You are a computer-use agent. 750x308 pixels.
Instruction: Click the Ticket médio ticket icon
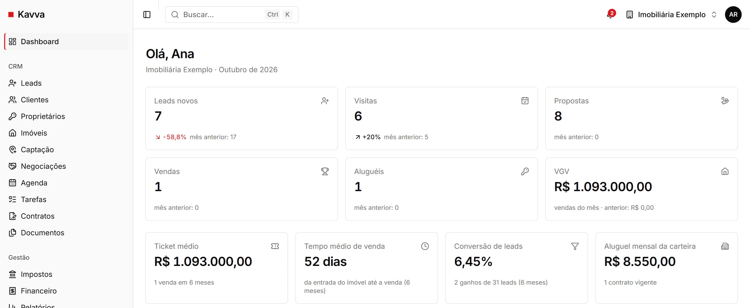(275, 246)
